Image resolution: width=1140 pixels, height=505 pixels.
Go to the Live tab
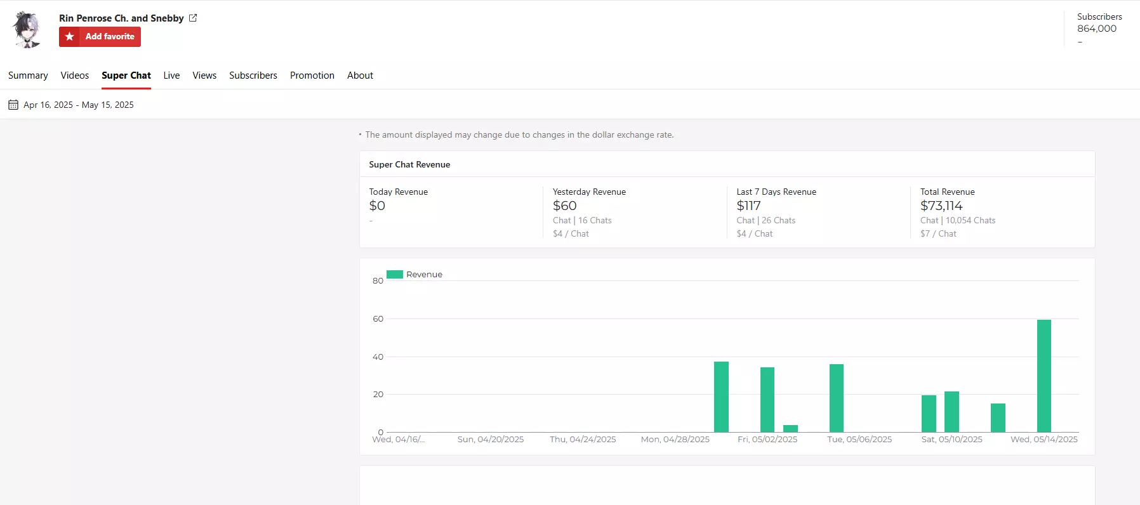pyautogui.click(x=171, y=75)
